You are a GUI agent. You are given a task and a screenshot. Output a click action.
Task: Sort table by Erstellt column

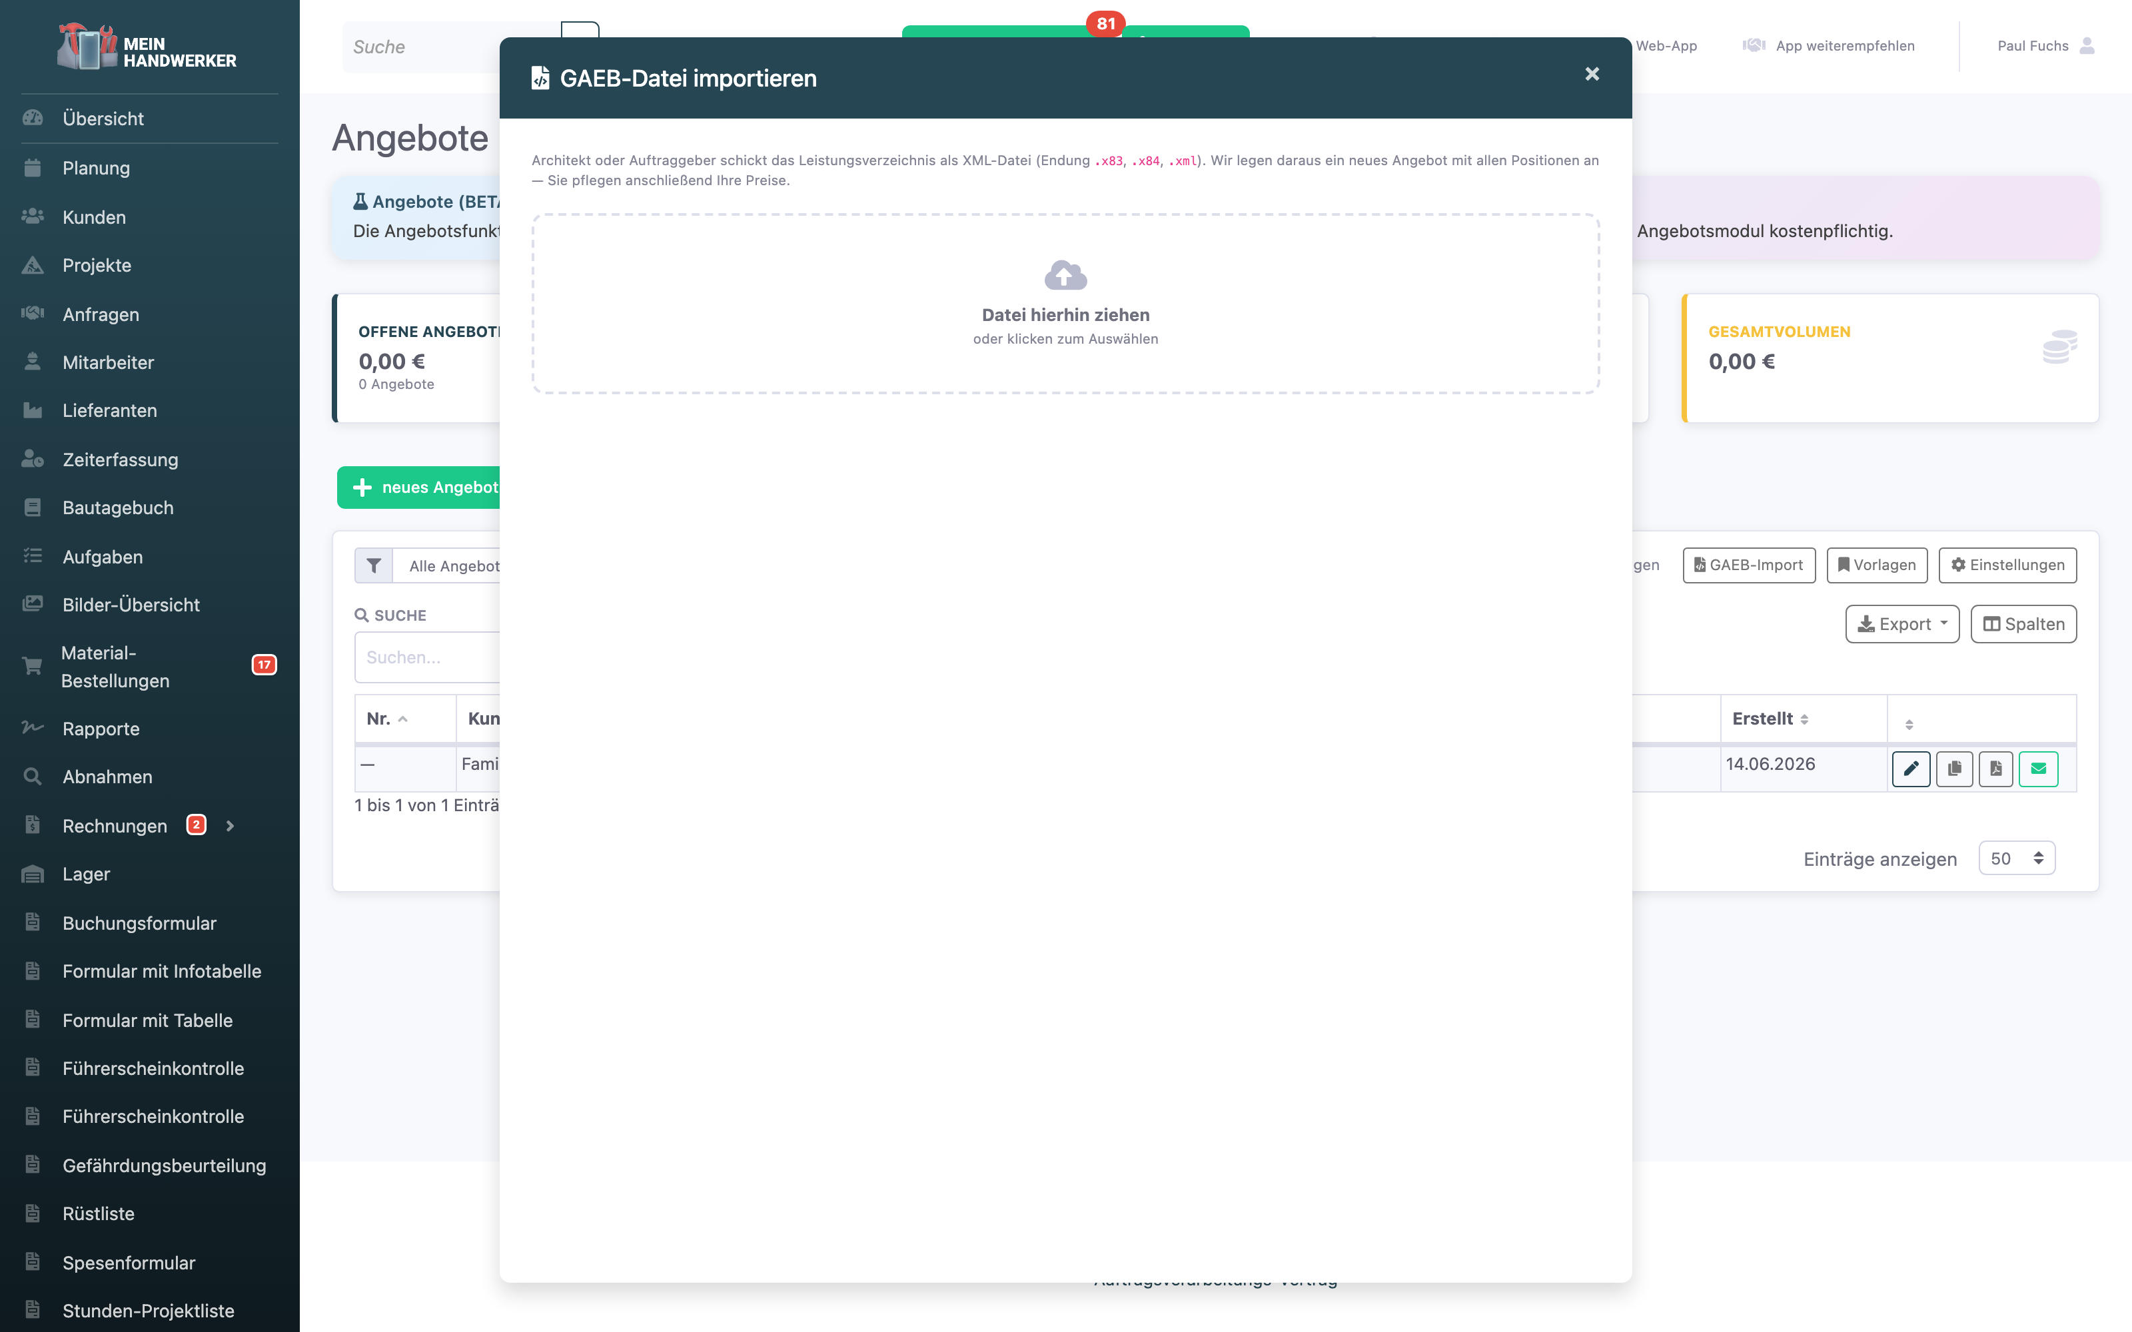coord(1802,718)
